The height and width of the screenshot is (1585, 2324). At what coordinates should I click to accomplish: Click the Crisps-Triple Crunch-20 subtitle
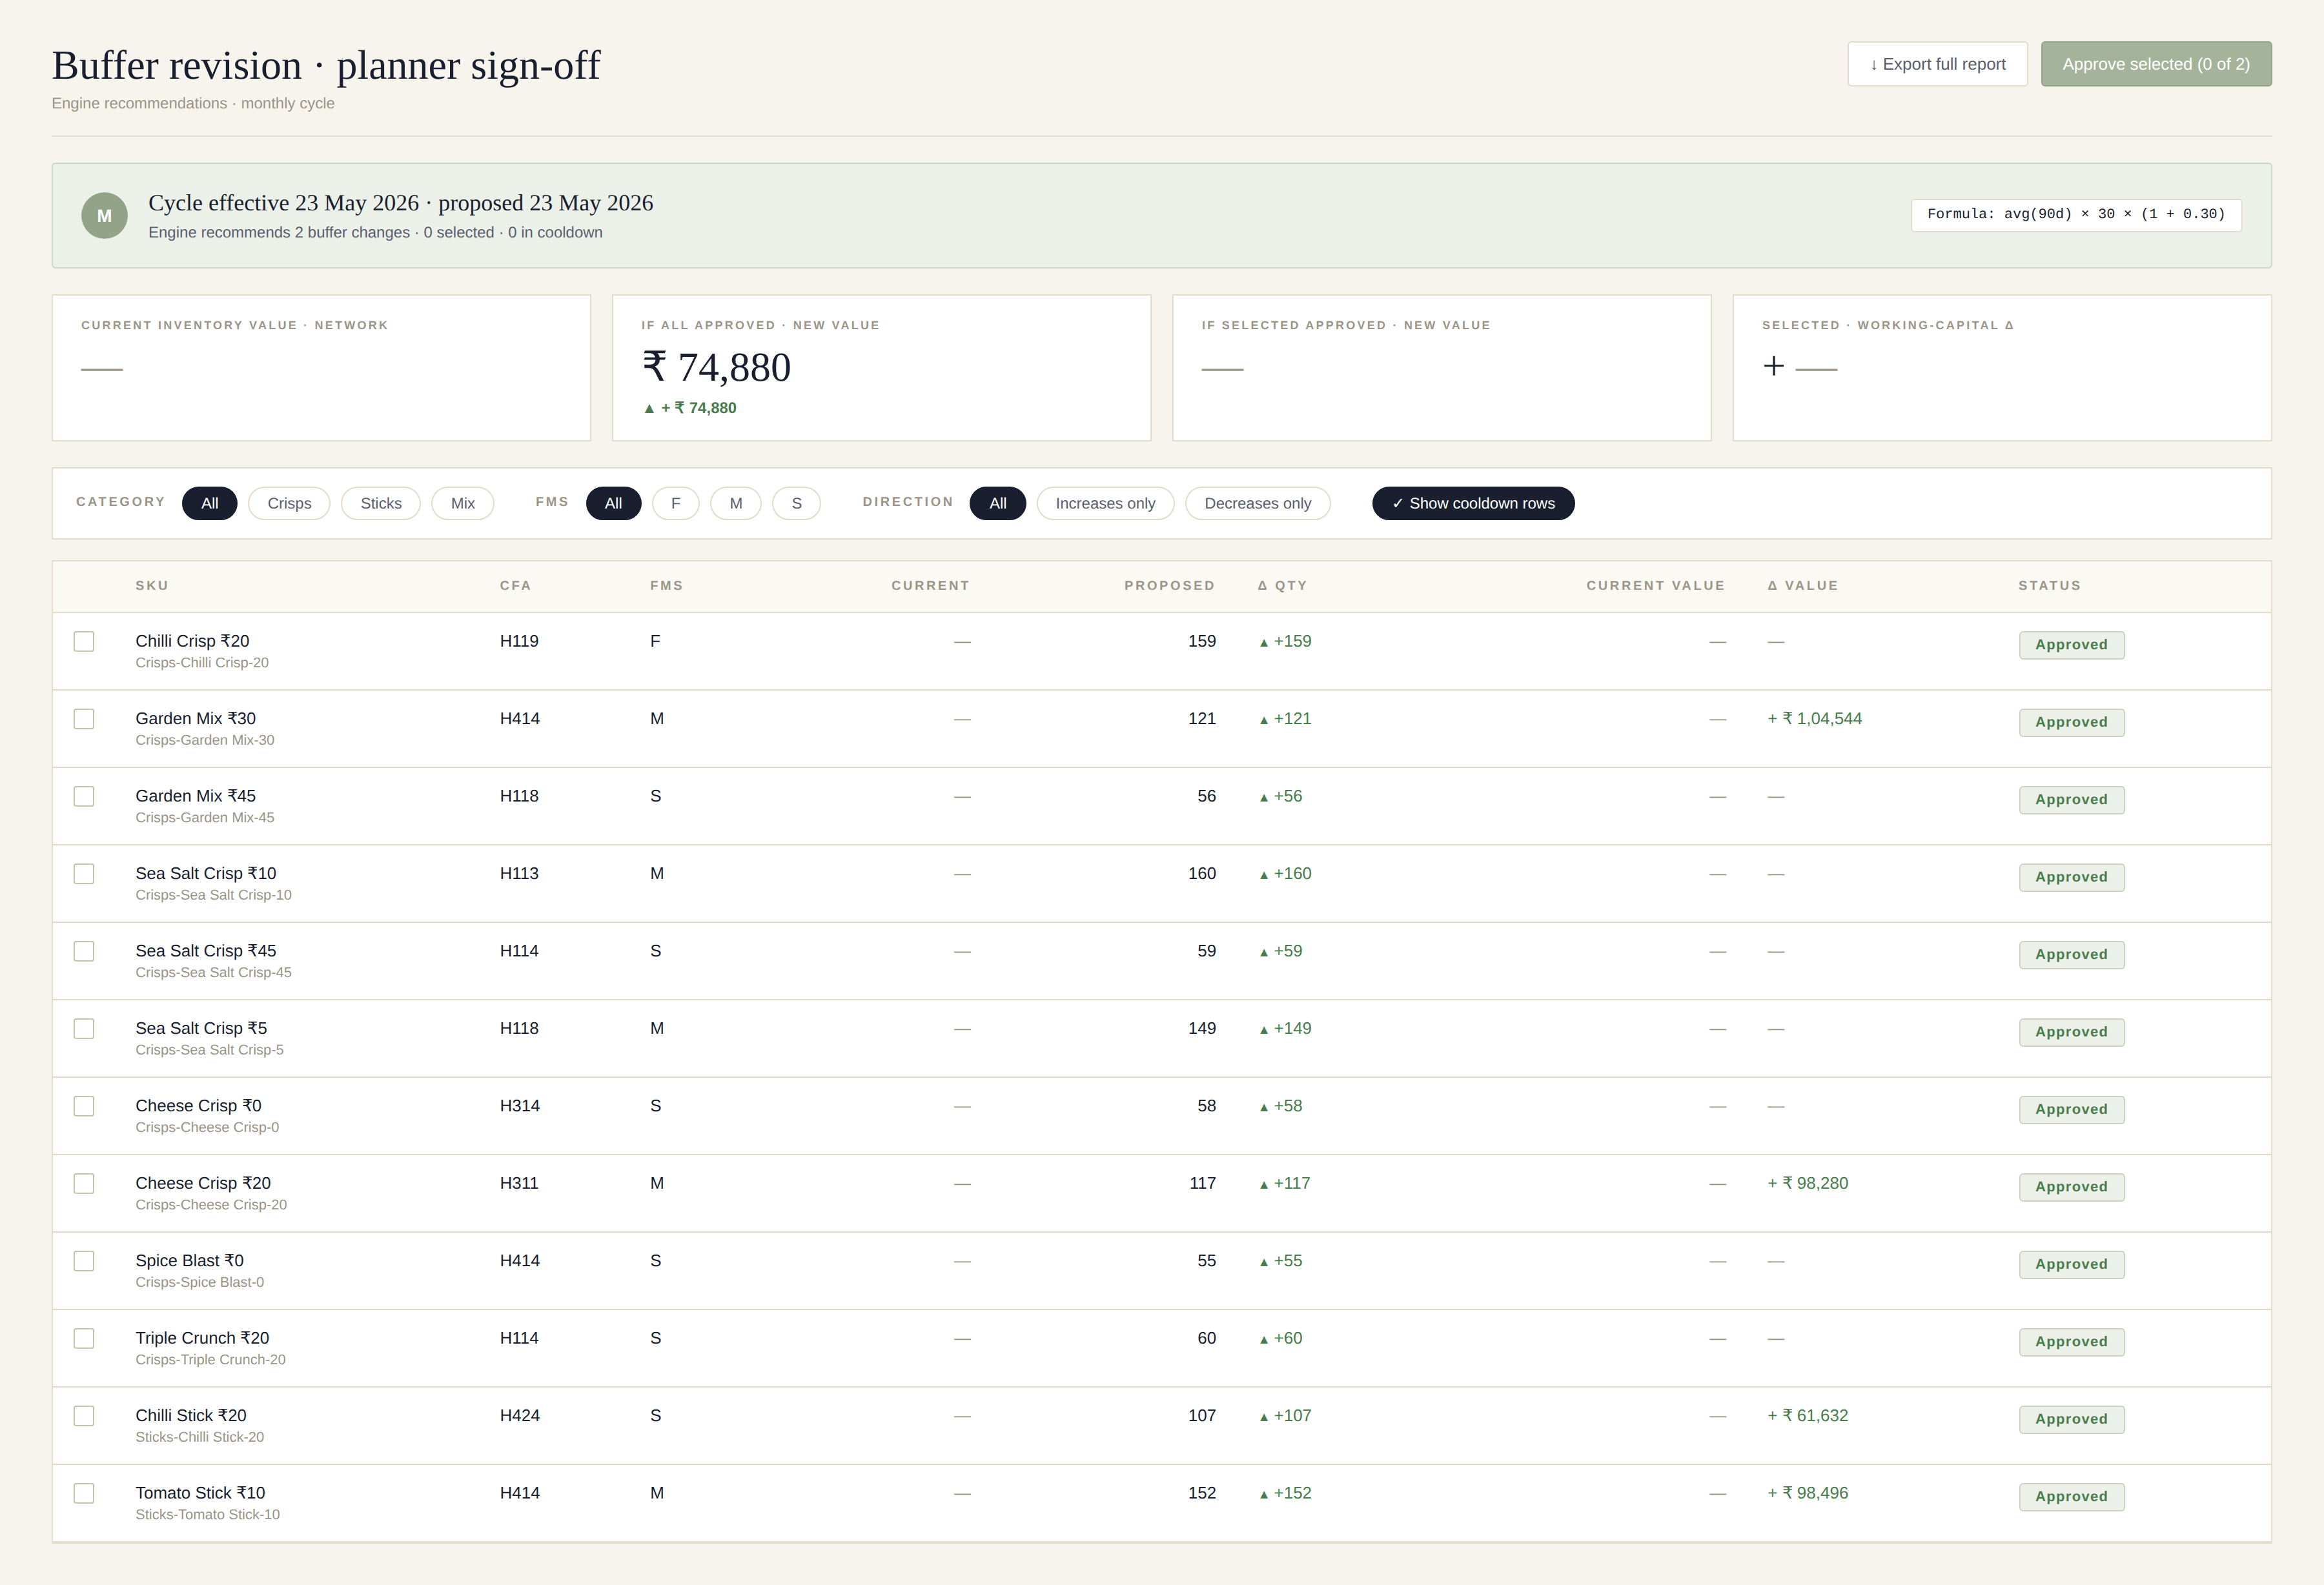point(211,1360)
